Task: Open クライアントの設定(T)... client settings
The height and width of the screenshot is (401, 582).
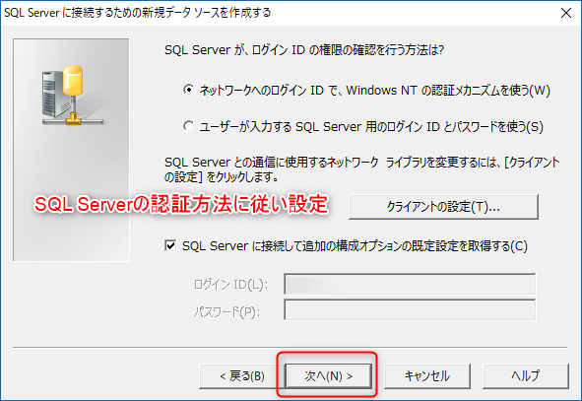Action: [443, 207]
